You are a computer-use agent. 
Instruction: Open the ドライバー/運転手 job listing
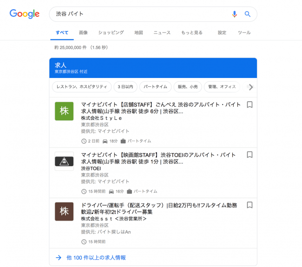coord(159,208)
